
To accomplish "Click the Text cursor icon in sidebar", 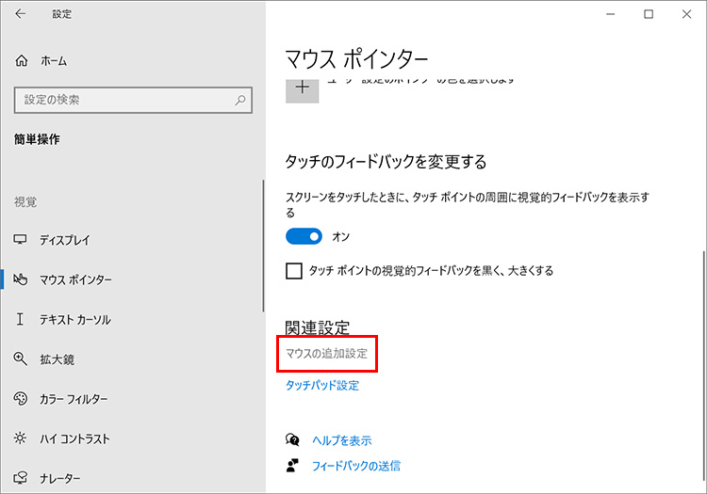I will [x=21, y=320].
